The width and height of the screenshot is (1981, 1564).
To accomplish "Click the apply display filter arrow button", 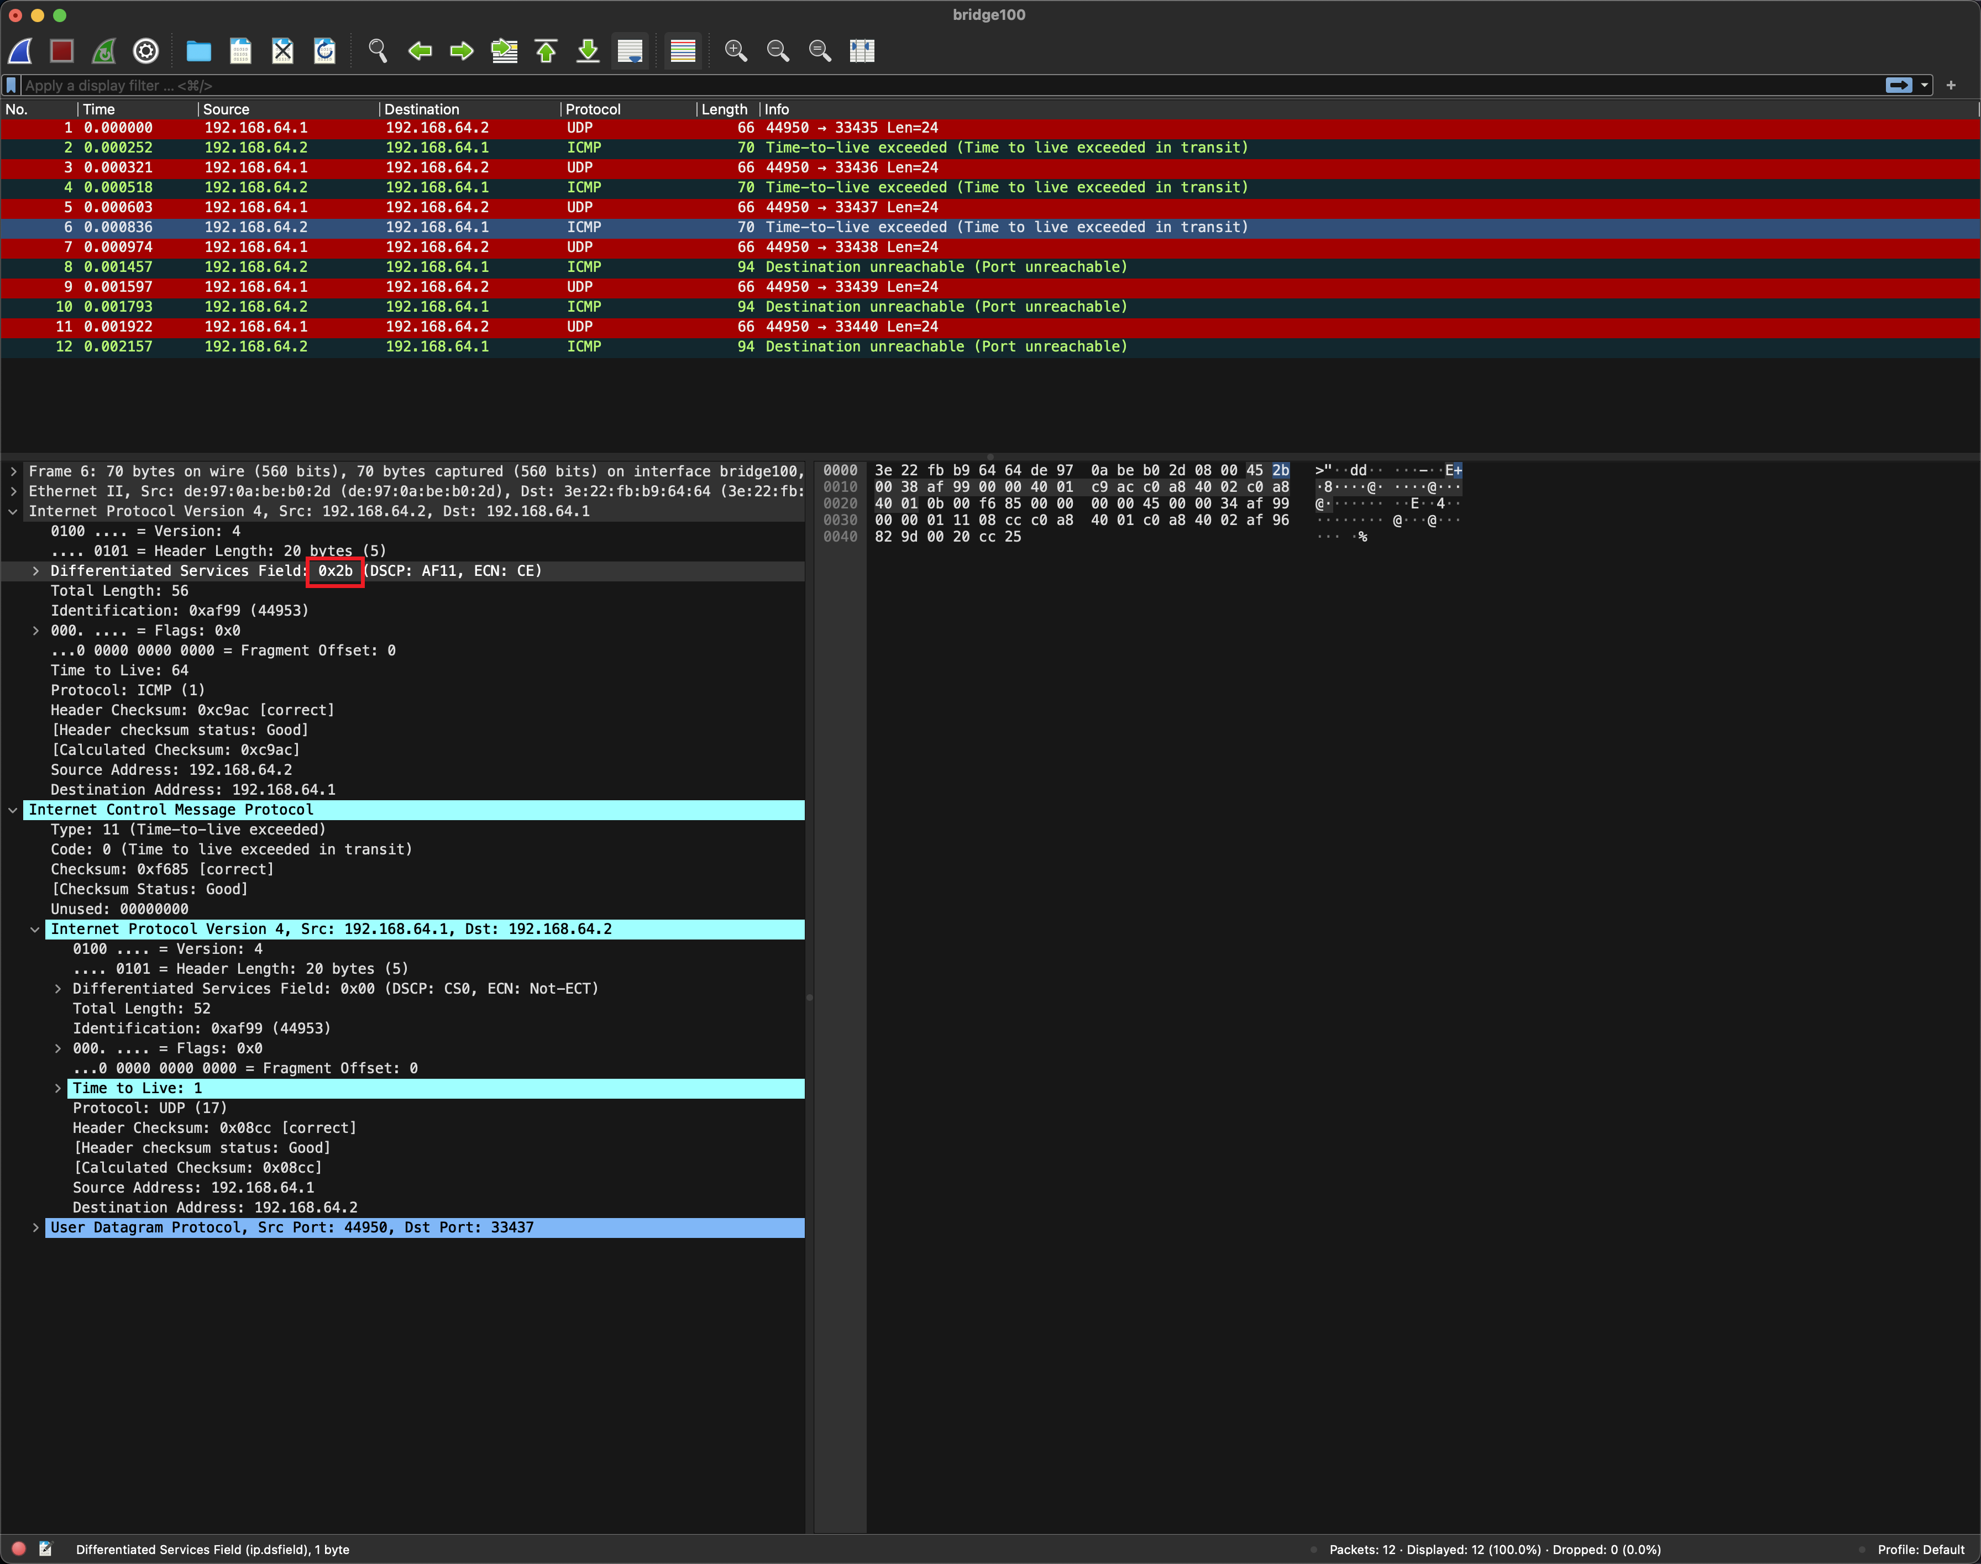I will tap(1899, 85).
